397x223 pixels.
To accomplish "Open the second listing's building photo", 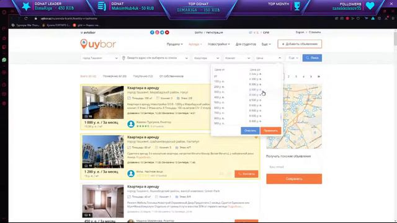I will tap(103, 152).
